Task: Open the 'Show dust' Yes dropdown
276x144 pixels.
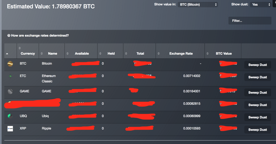Action: [261, 5]
